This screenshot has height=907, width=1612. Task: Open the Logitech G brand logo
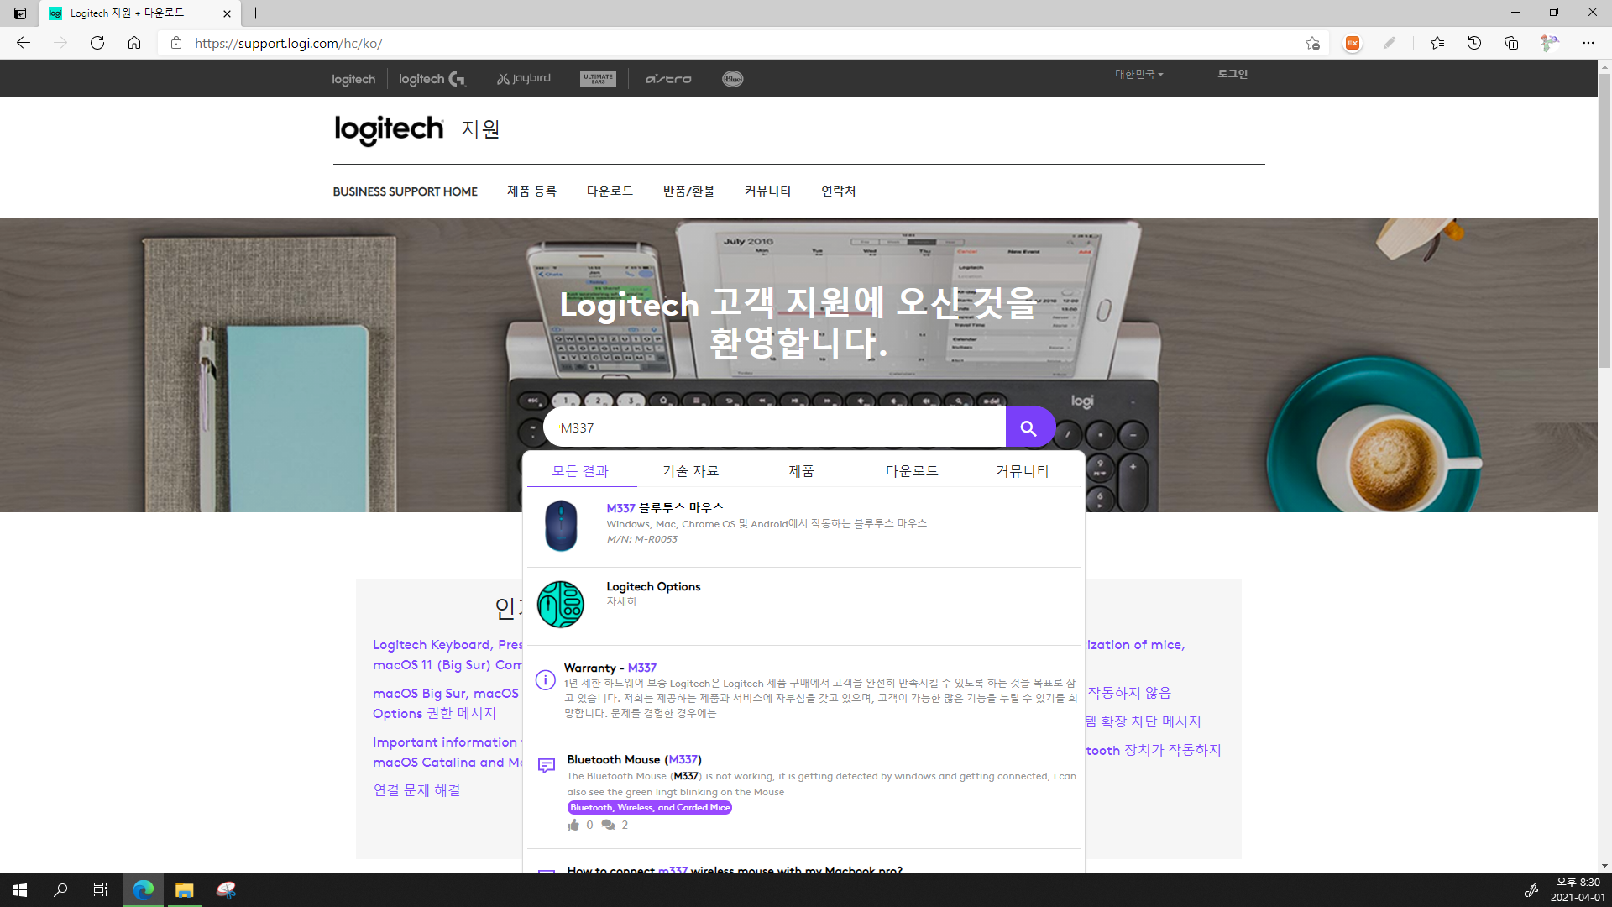pyautogui.click(x=432, y=79)
